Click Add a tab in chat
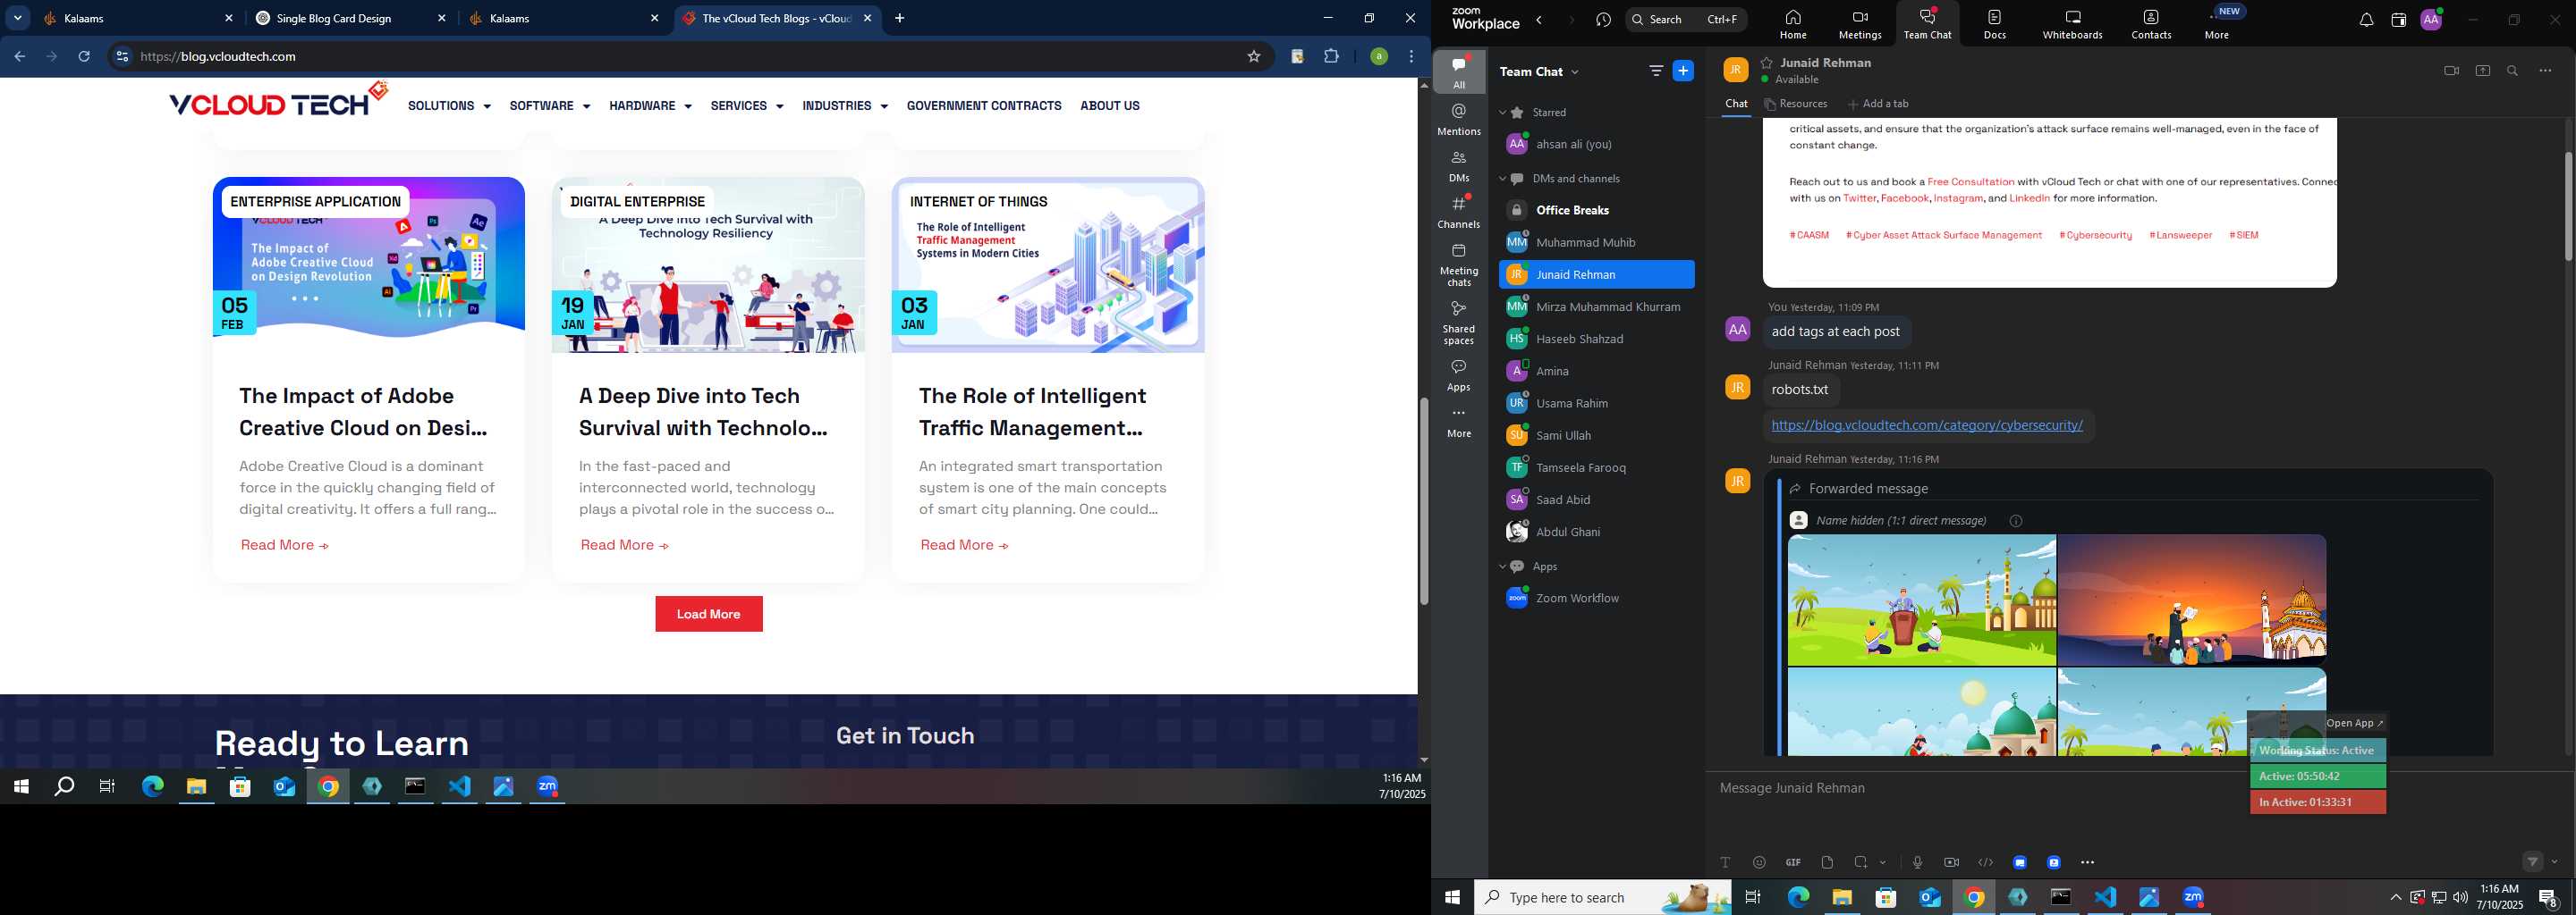The width and height of the screenshot is (2576, 915). [1878, 104]
